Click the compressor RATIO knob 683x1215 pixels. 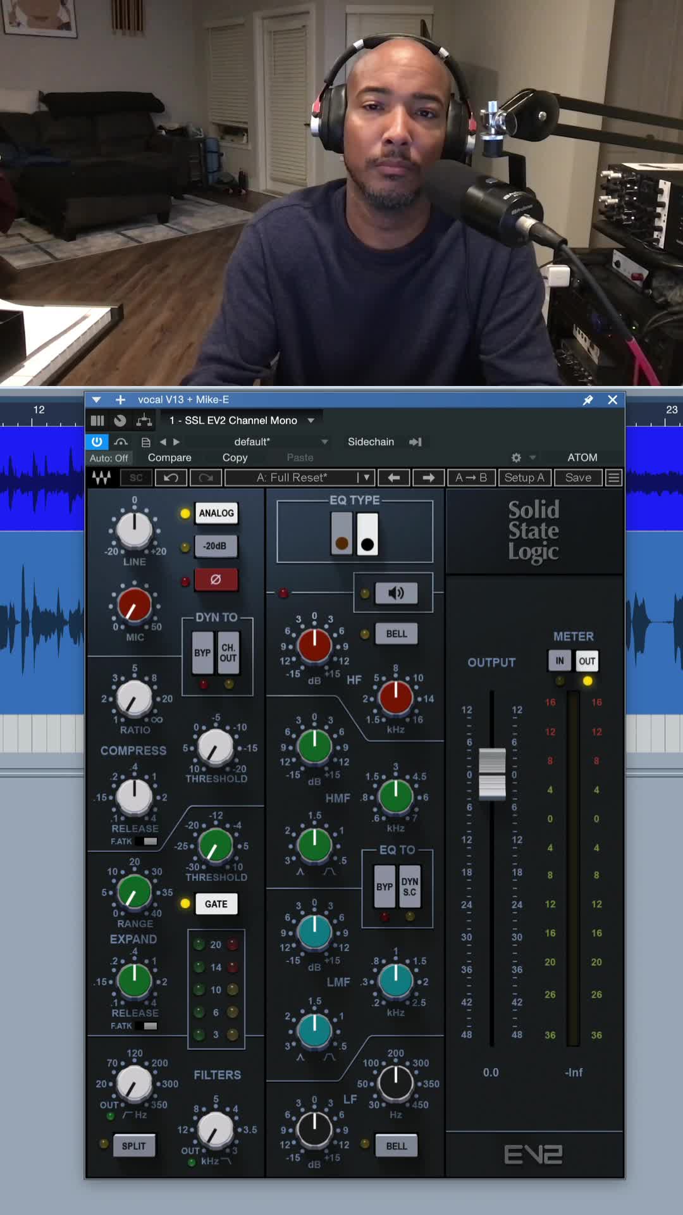[134, 699]
